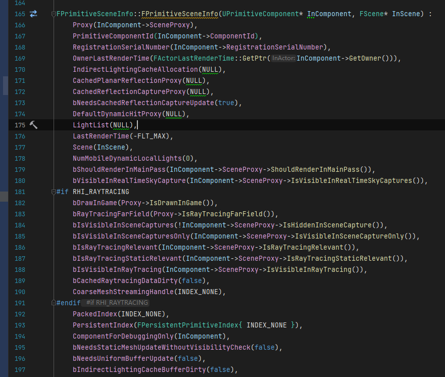Click CachedPlanarReflectionProxy on line 171
Image resolution: width=445 pixels, height=377 pixels.
coord(127,81)
